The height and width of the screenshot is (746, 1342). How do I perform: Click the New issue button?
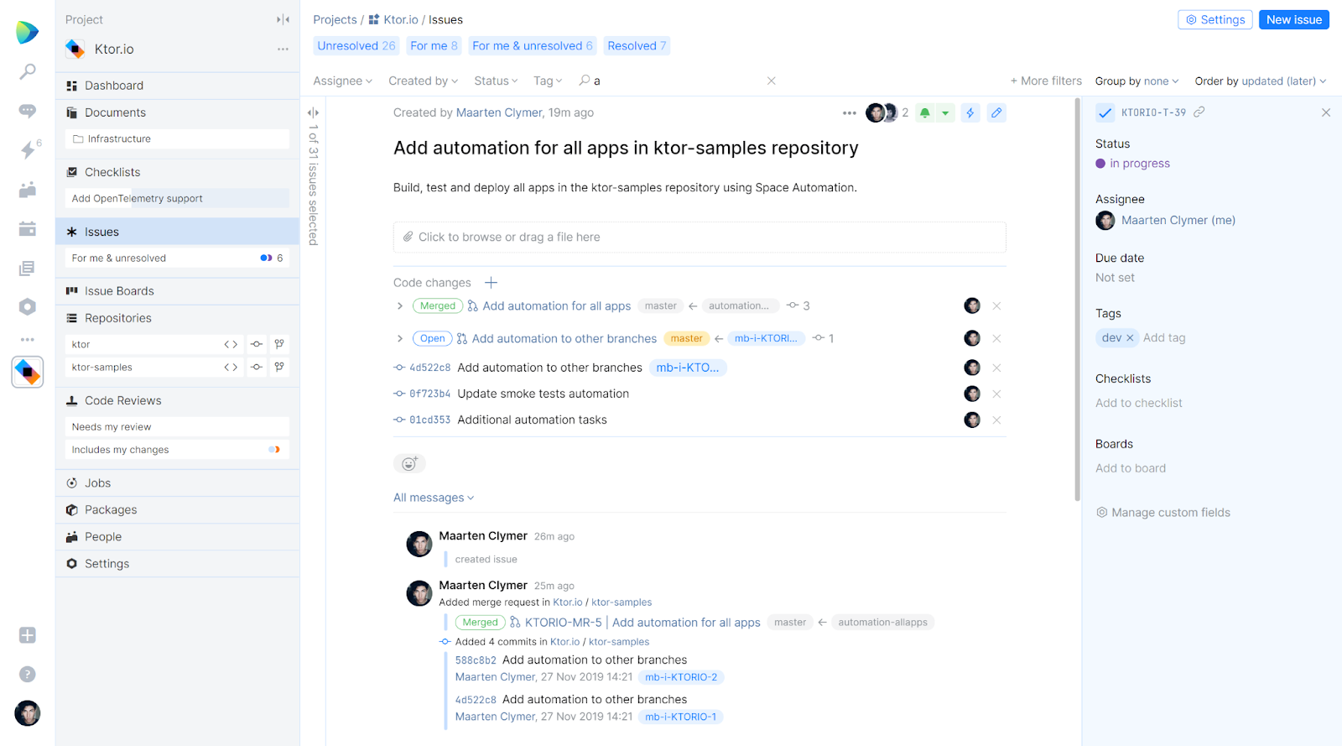pyautogui.click(x=1293, y=19)
